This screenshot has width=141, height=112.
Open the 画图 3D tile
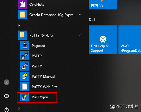click(103, 5)
